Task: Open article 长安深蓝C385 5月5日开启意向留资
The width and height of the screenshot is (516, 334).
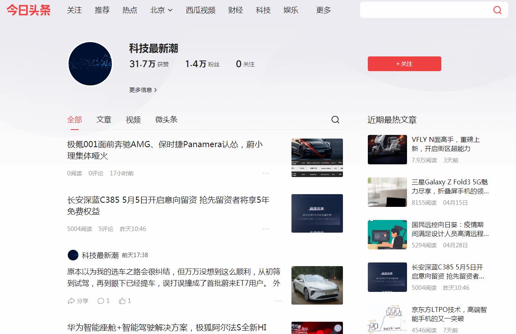Action: [169, 206]
